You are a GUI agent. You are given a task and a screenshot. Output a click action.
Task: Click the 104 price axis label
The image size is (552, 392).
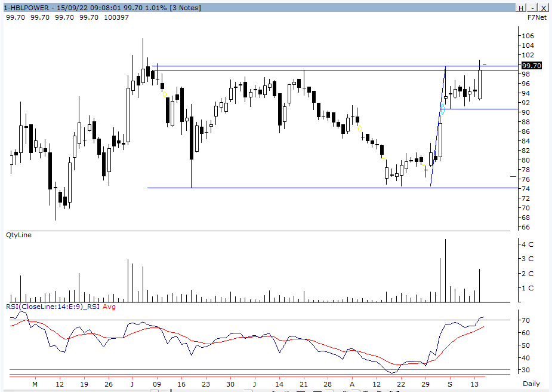[x=528, y=45]
